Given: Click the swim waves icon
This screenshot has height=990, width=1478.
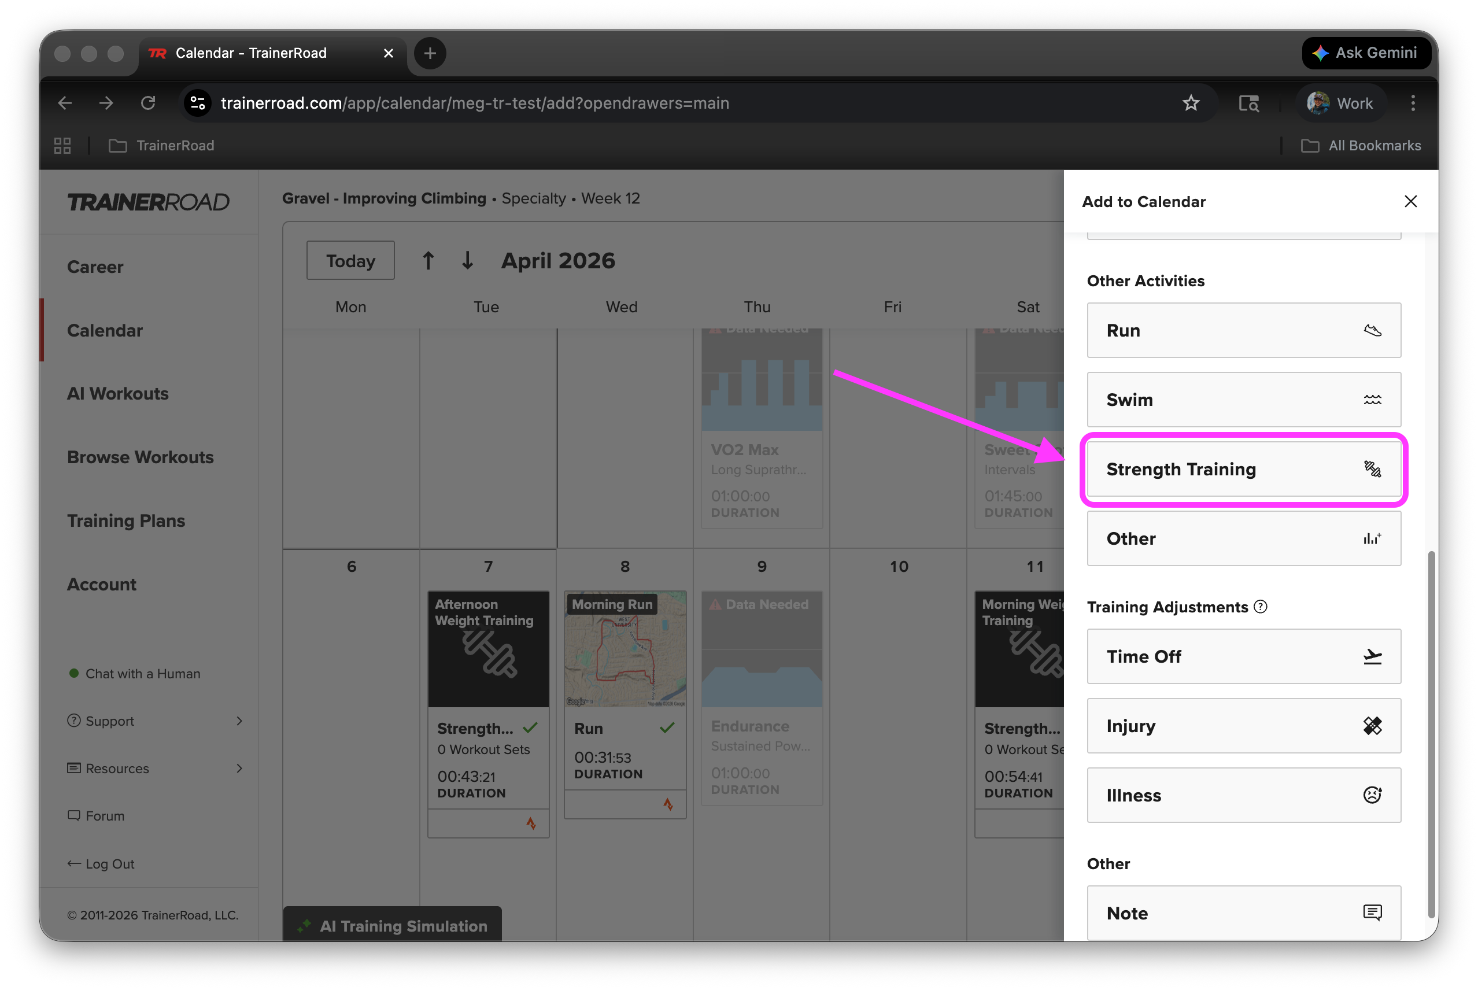Looking at the screenshot, I should pyautogui.click(x=1372, y=400).
